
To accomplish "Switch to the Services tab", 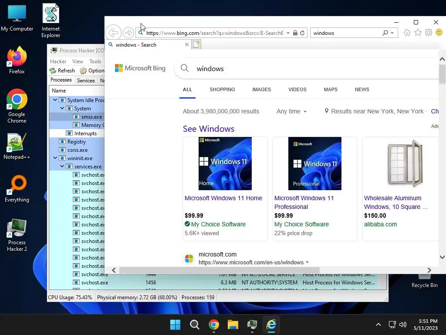I will click(86, 80).
